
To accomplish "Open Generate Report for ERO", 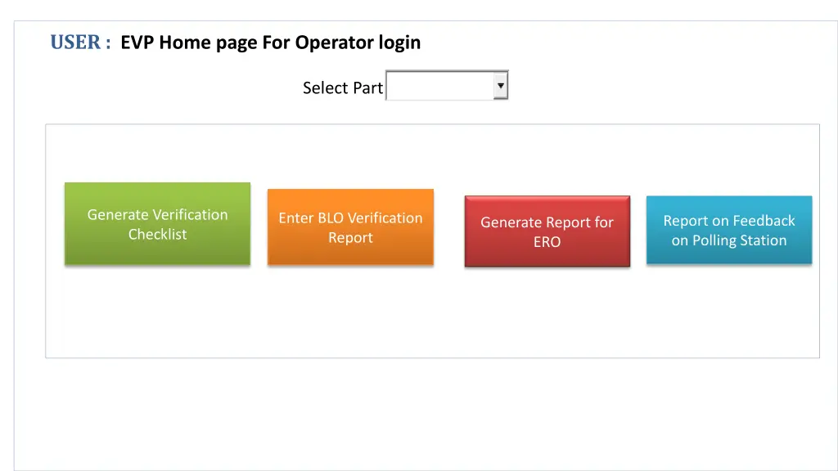I will pos(547,231).
